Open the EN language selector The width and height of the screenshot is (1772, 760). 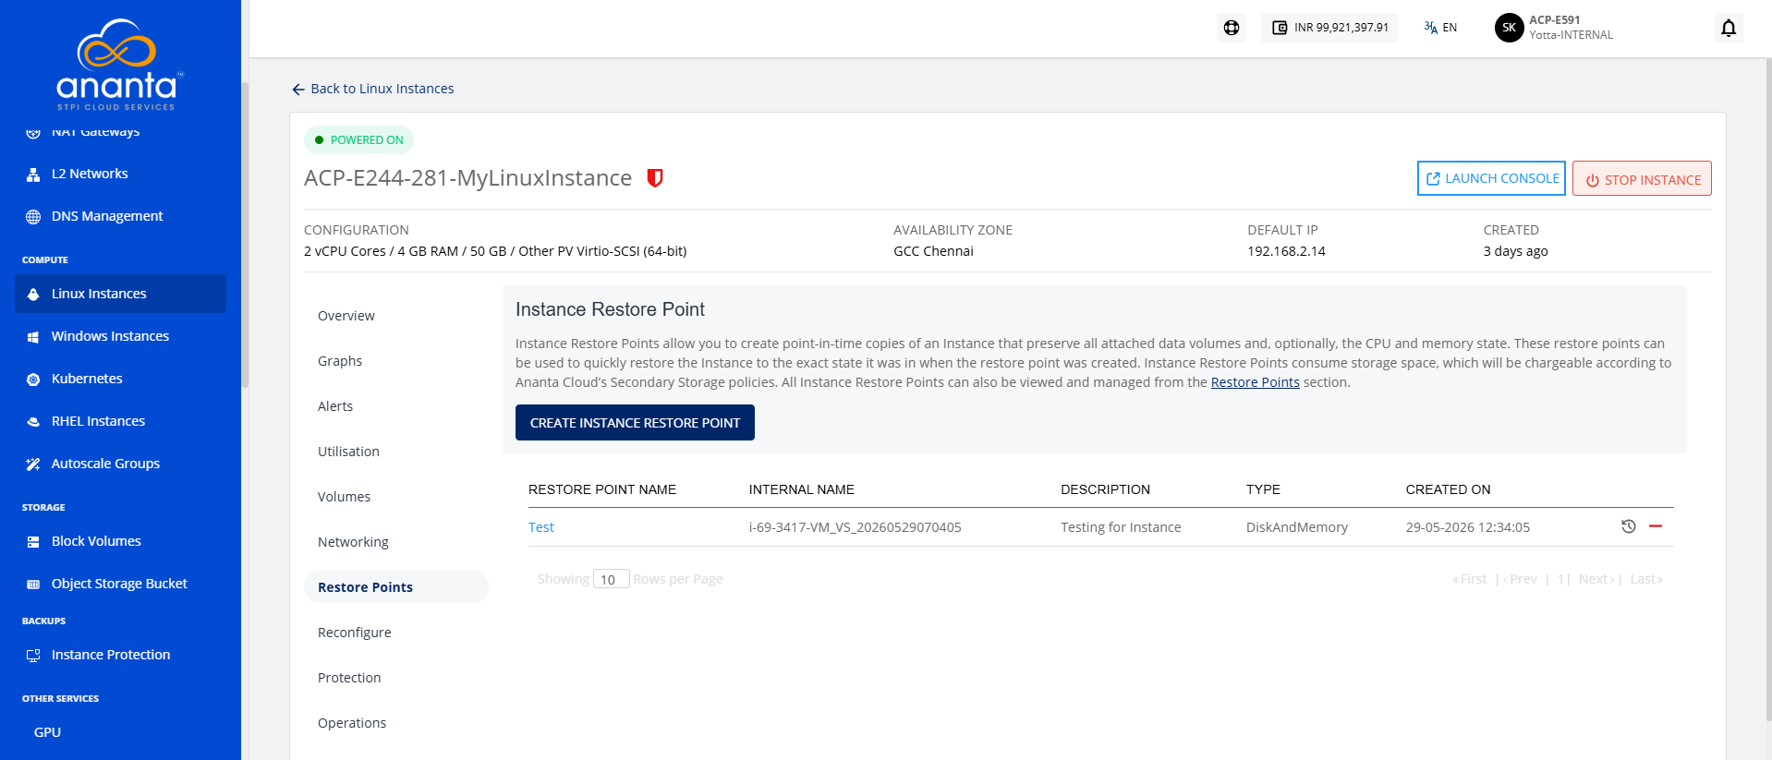coord(1440,28)
